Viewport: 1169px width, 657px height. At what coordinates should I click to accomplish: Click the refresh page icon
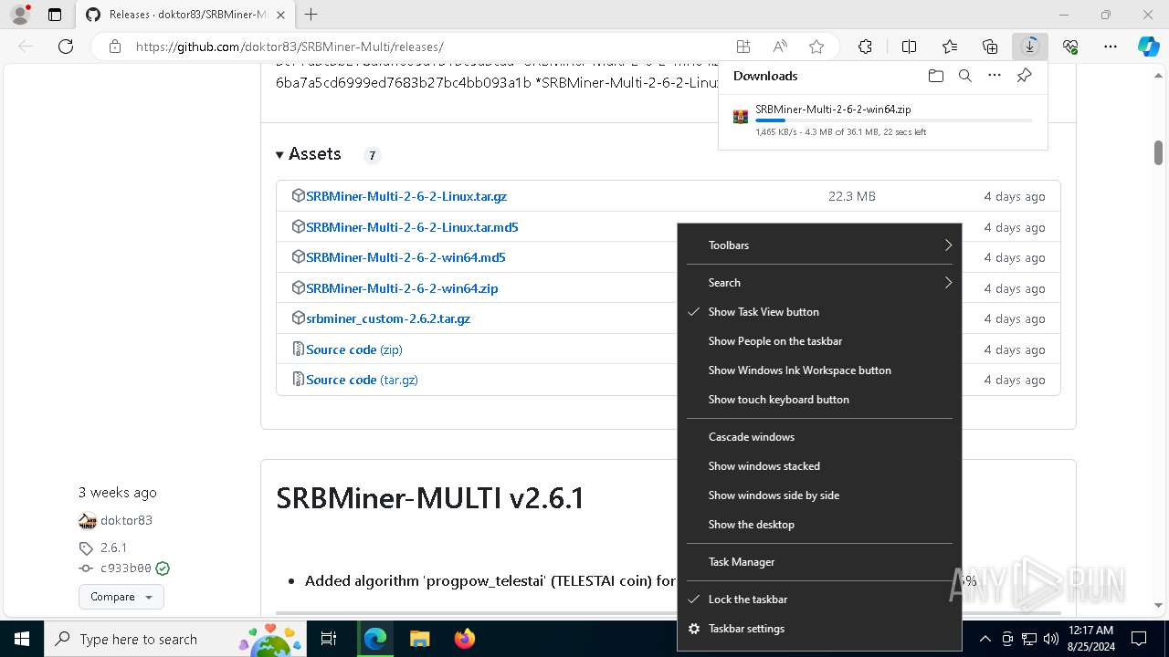(66, 47)
